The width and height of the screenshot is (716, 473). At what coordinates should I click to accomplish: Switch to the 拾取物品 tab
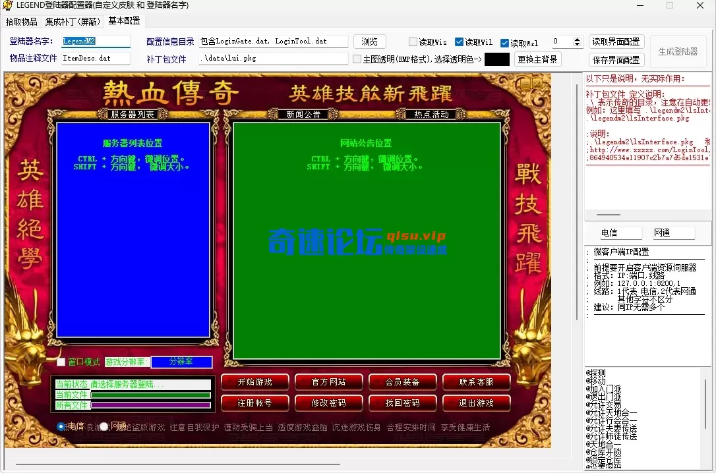22,22
